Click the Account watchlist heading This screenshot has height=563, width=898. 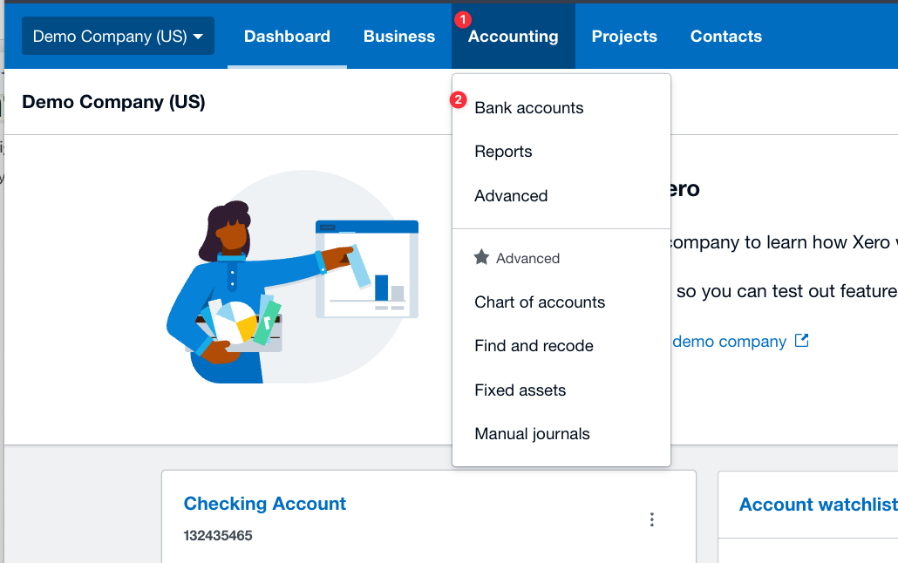coord(816,504)
